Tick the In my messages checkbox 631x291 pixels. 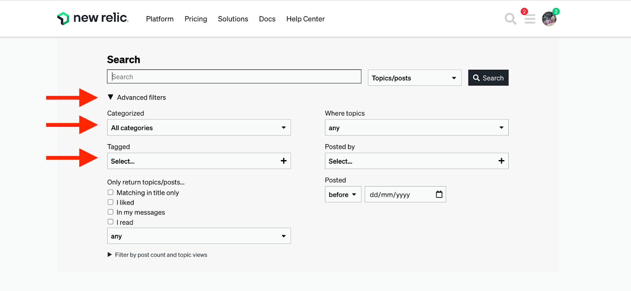pos(110,212)
